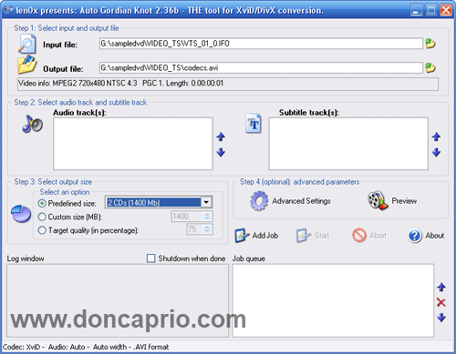The height and width of the screenshot is (354, 456).
Task: Select Predefined size radio button
Action: click(42, 203)
